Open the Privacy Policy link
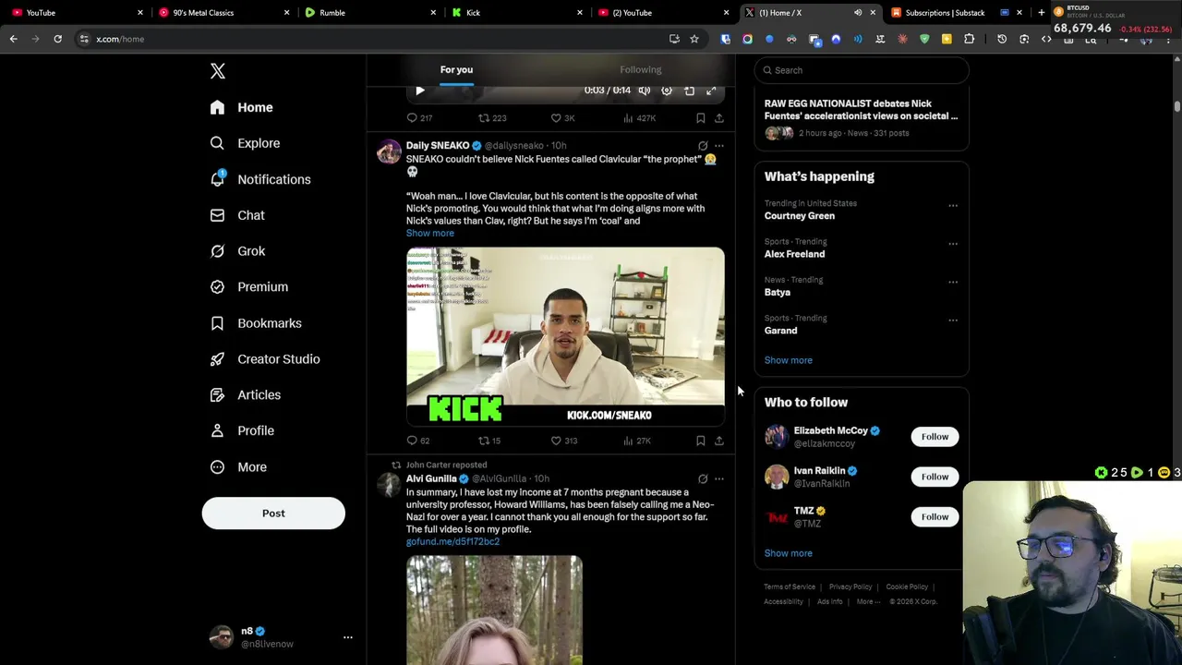 point(850,586)
